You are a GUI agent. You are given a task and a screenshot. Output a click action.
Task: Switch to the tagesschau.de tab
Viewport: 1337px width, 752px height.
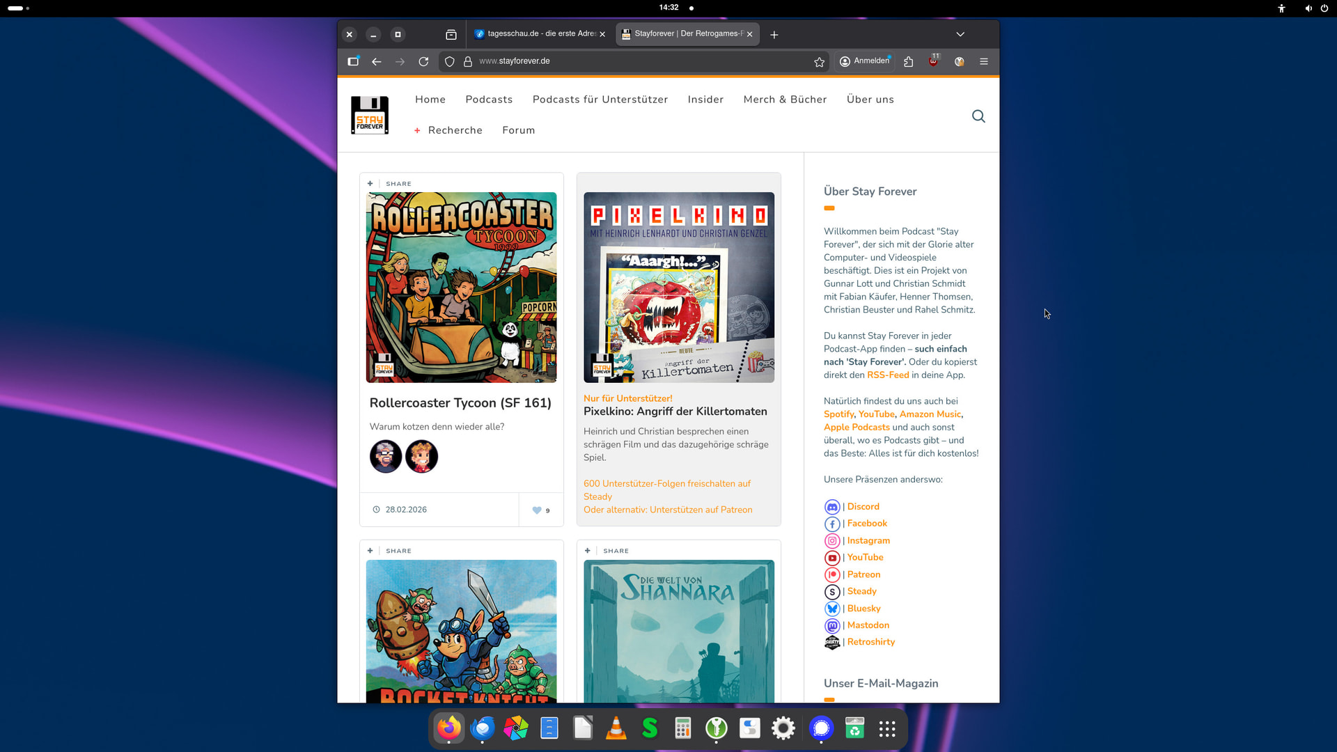click(536, 34)
